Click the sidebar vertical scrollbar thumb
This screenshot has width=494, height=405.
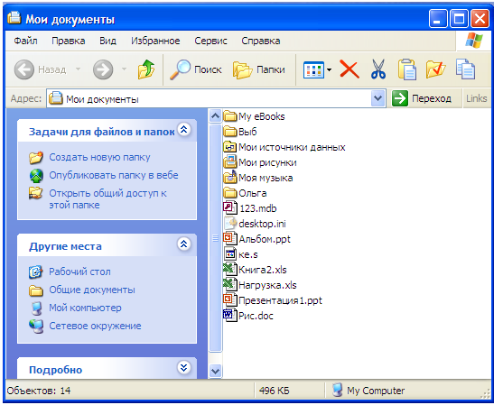click(x=216, y=238)
